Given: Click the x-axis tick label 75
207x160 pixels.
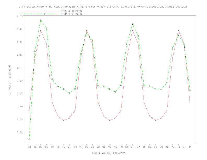Looking at the screenshot, I should (173, 147).
